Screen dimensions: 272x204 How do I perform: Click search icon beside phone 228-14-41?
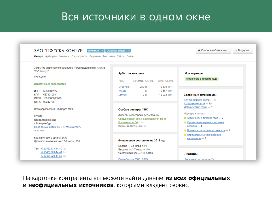(64, 152)
